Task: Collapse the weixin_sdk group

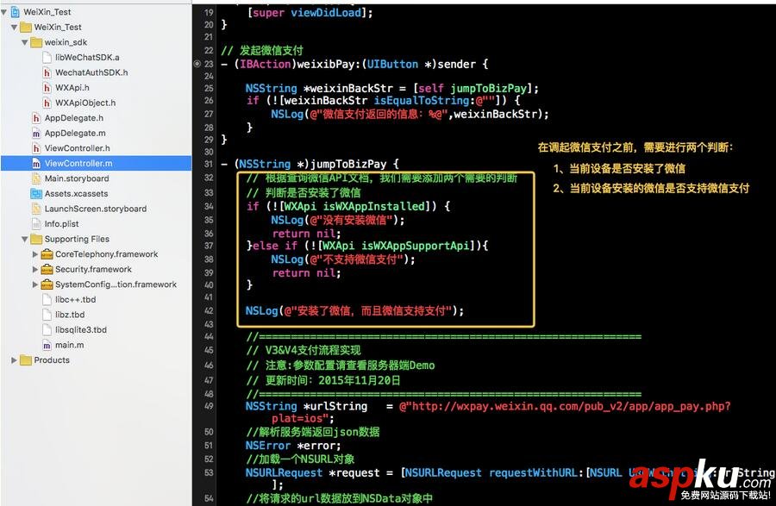Action: pos(24,41)
